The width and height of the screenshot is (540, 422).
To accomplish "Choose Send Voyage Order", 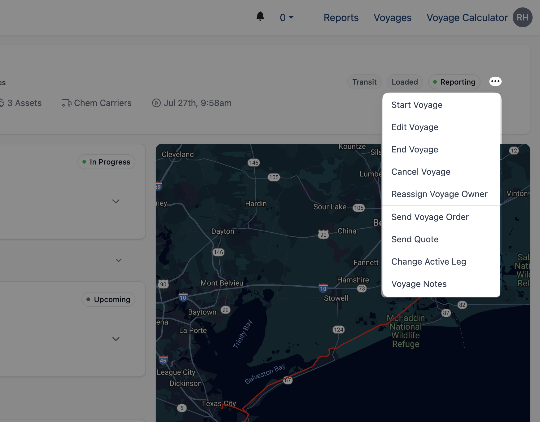I will (430, 217).
